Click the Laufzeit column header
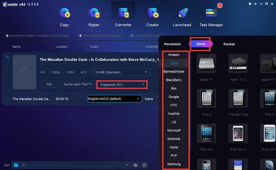Viewport: 276px width, 170px height. (62, 47)
